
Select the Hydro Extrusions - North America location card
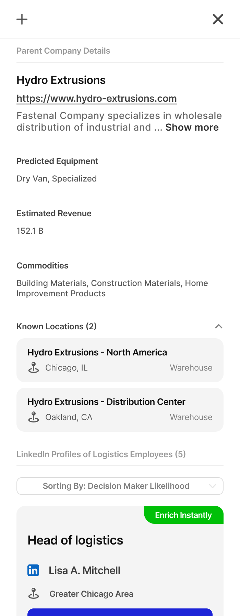[x=120, y=360]
